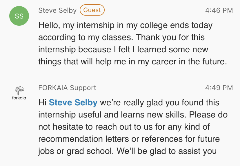
Task: Click the green SS avatar circle
Action: 19,16
